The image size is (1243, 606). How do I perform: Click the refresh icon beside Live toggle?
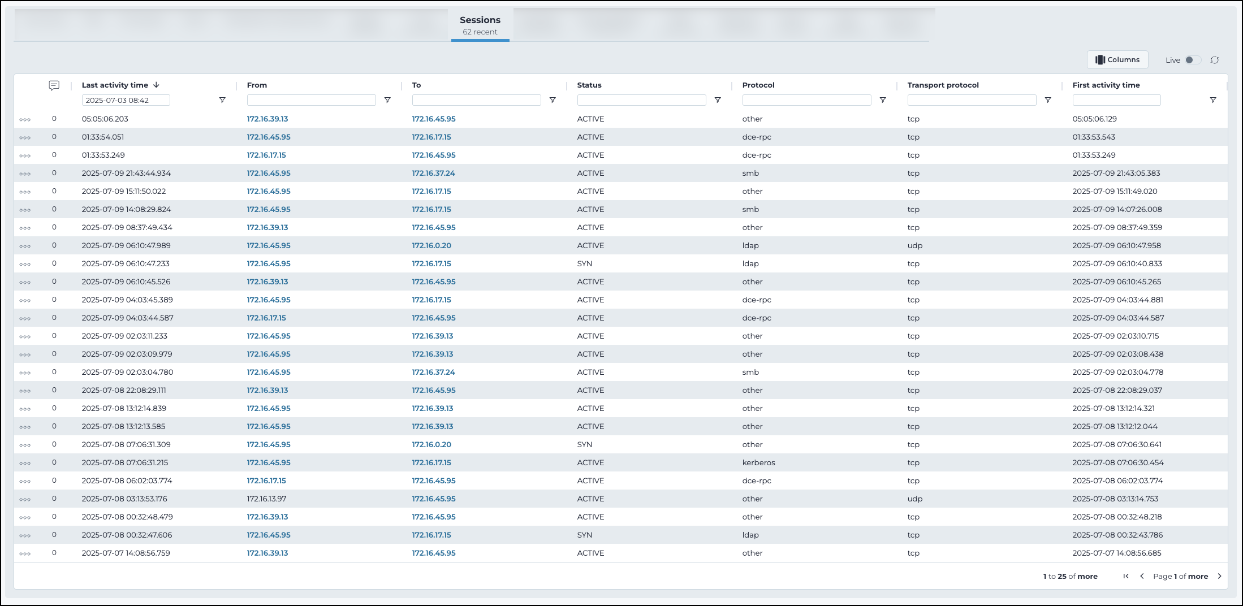(1215, 60)
